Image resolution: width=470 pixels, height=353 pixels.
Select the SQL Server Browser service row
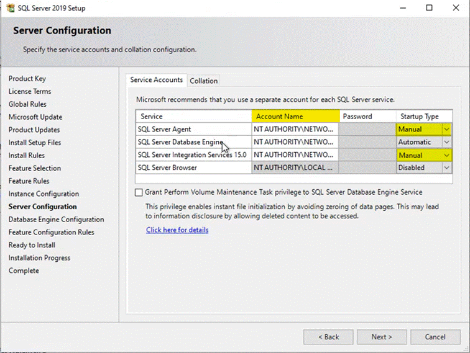pyautogui.click(x=193, y=168)
